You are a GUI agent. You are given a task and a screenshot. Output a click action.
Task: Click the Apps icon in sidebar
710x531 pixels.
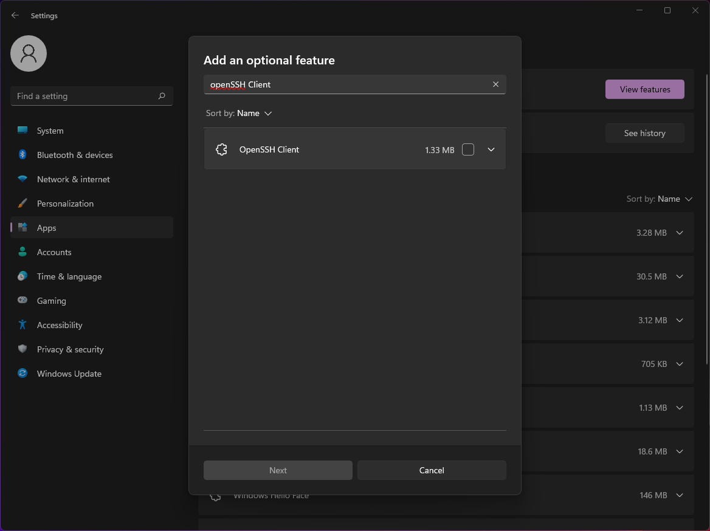[22, 227]
